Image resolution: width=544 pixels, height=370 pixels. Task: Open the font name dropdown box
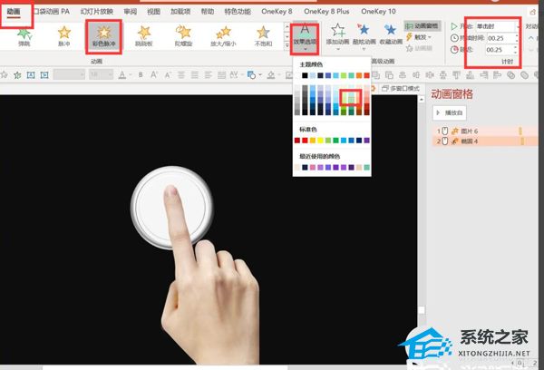(69, 74)
